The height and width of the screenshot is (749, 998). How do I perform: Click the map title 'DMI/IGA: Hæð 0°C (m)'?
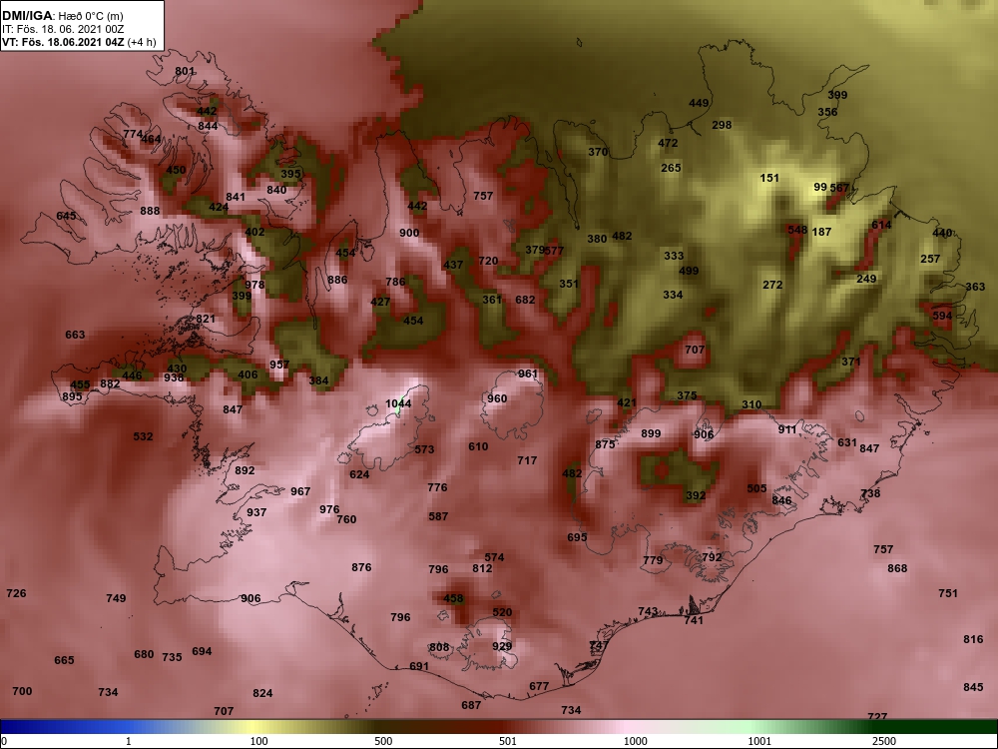(x=62, y=16)
